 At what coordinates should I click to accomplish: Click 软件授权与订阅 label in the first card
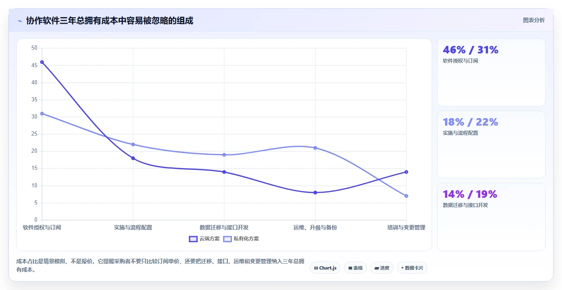[460, 61]
